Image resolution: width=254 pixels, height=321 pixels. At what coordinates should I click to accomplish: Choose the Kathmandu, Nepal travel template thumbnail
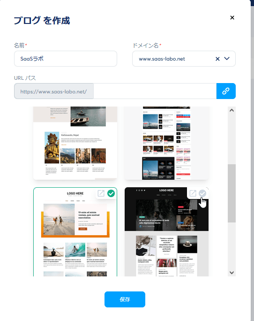click(75, 143)
